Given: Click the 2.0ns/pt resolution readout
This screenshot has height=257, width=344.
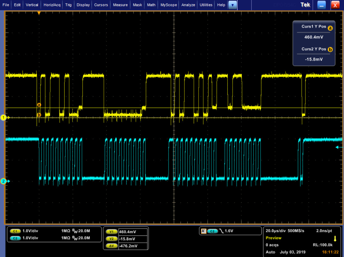Looking at the screenshot, I should [x=324, y=231].
